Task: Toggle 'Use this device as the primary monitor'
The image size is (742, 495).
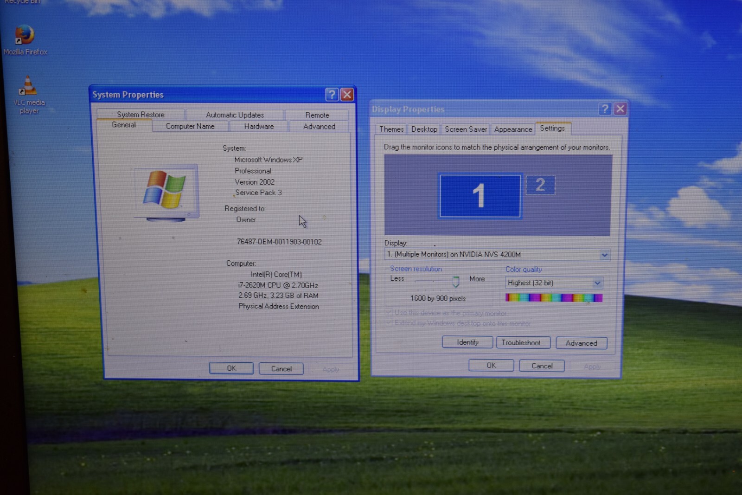Action: click(447, 313)
